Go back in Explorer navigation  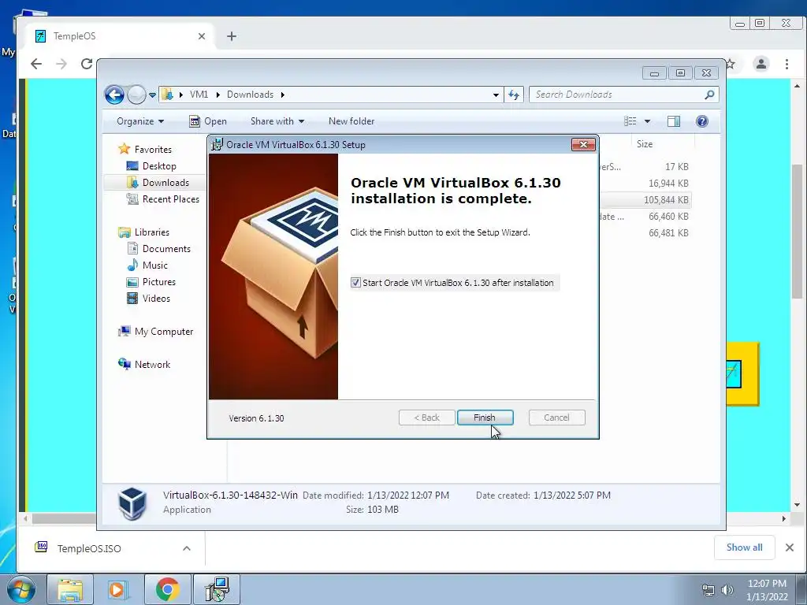[x=114, y=95]
